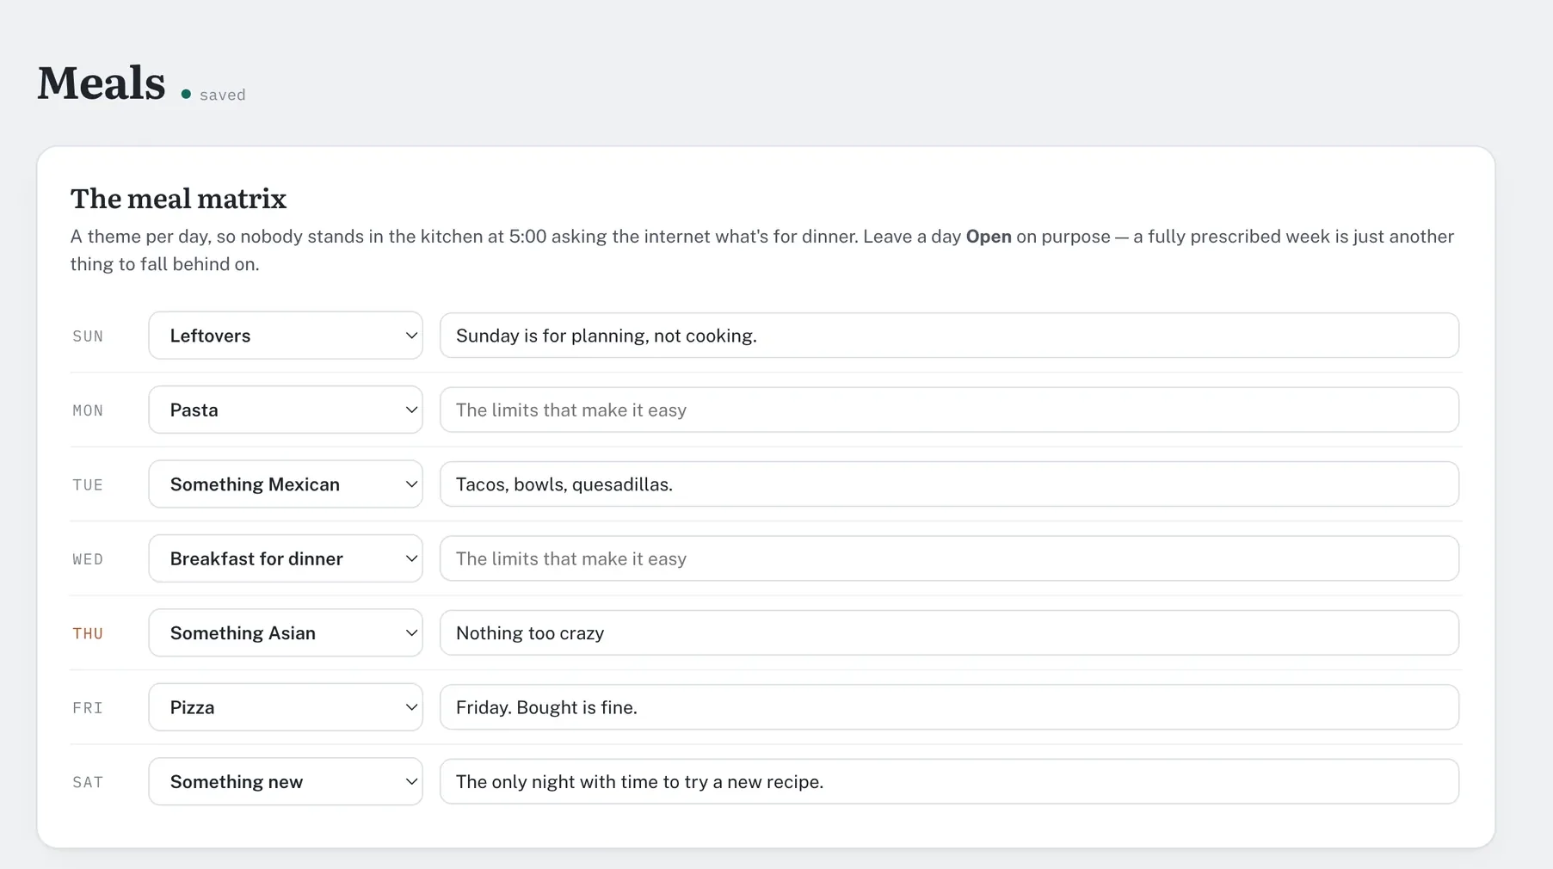This screenshot has height=869, width=1553.
Task: Edit the note 'Nothing too crazy'
Action: pos(949,633)
